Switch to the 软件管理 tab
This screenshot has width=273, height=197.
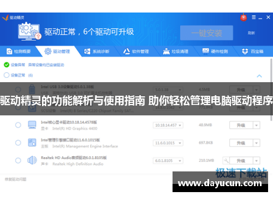[x=136, y=52]
